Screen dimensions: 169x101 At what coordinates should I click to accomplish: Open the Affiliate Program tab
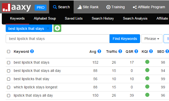click(149, 7)
